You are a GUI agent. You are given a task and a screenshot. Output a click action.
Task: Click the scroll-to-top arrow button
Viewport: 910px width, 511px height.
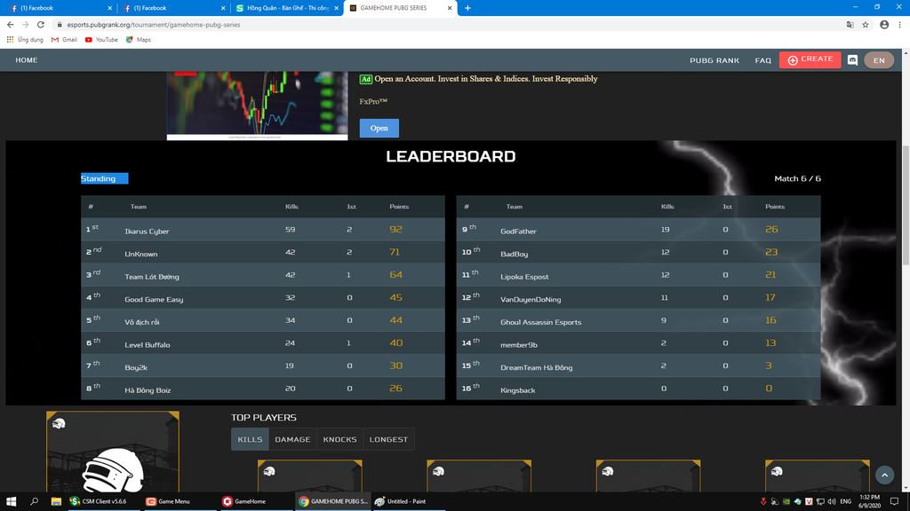(884, 476)
